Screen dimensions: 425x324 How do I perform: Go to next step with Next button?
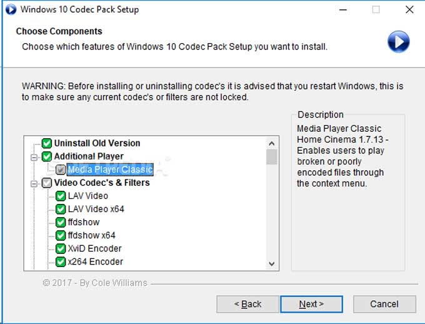coord(311,304)
